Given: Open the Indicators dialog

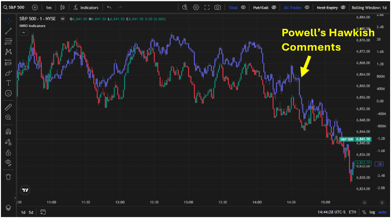Looking at the screenshot, I should pyautogui.click(x=85, y=7).
